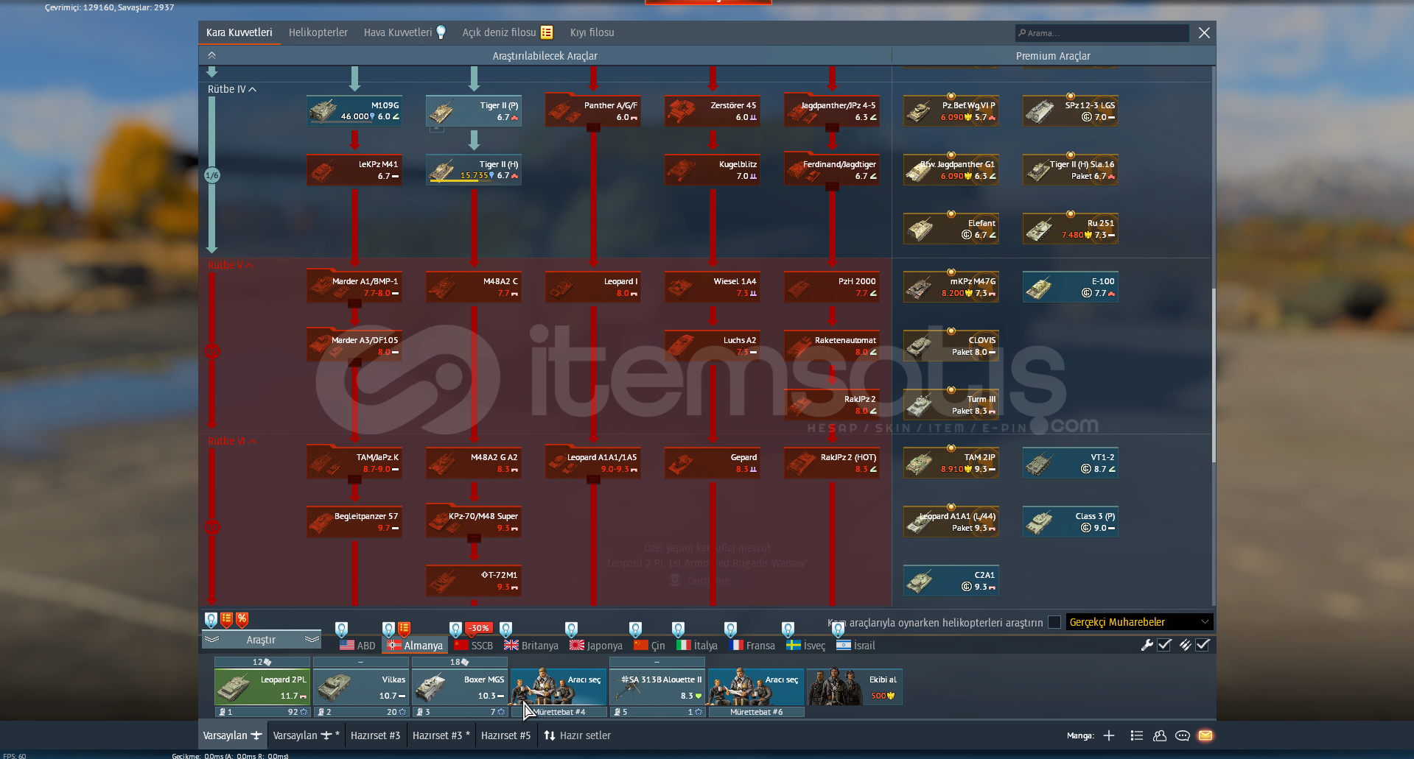This screenshot has width=1414, height=759.
Task: Click the Arama search field
Action: [x=1102, y=32]
